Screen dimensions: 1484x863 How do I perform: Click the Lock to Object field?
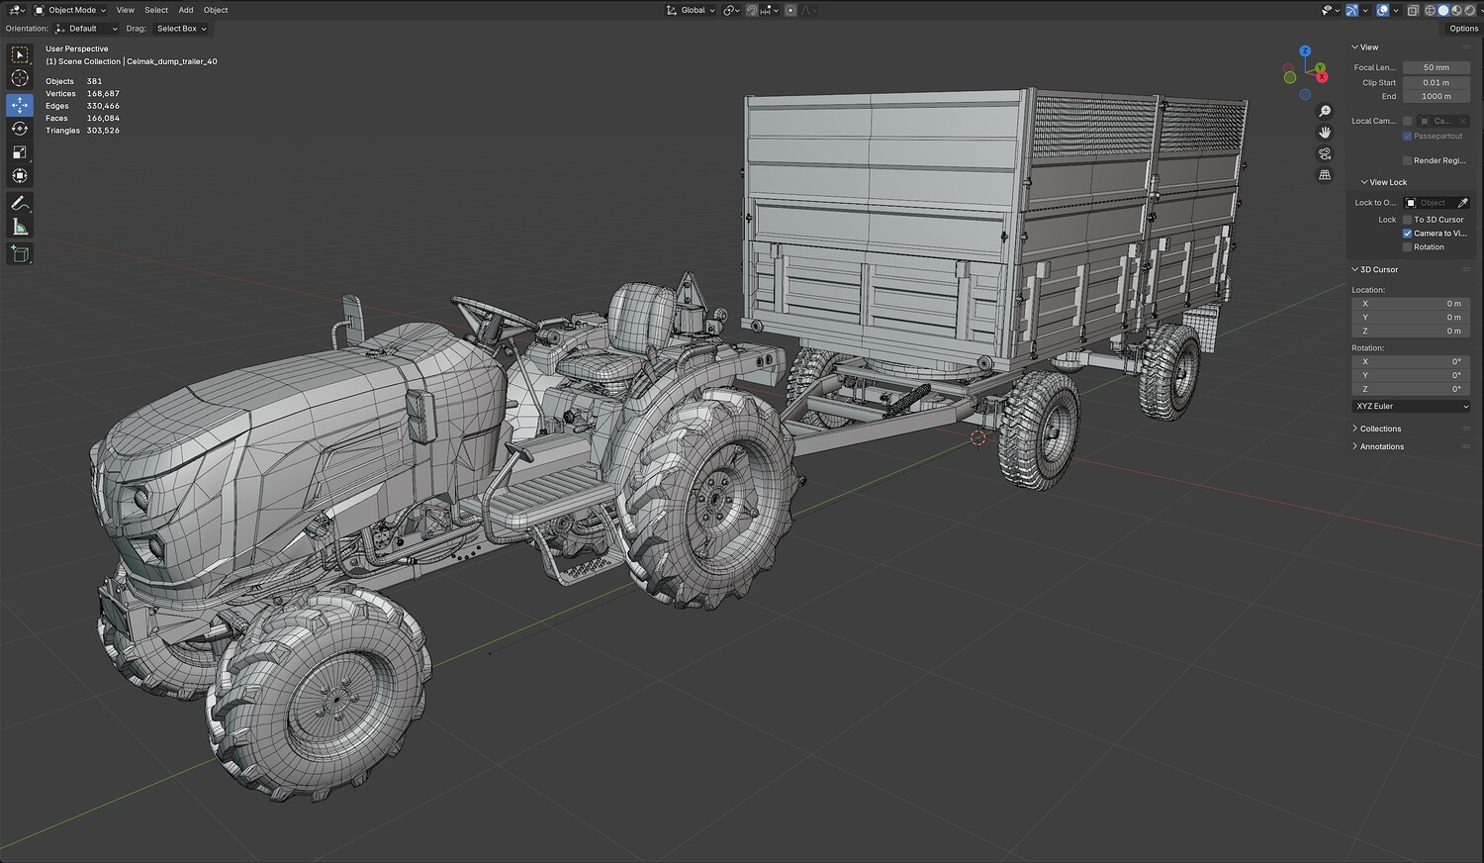coord(1431,203)
